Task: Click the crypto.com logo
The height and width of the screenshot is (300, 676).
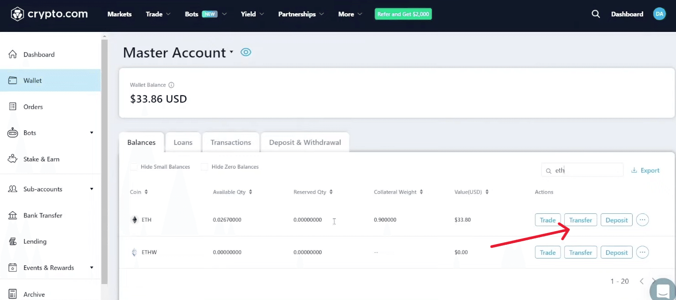Action: [x=49, y=14]
